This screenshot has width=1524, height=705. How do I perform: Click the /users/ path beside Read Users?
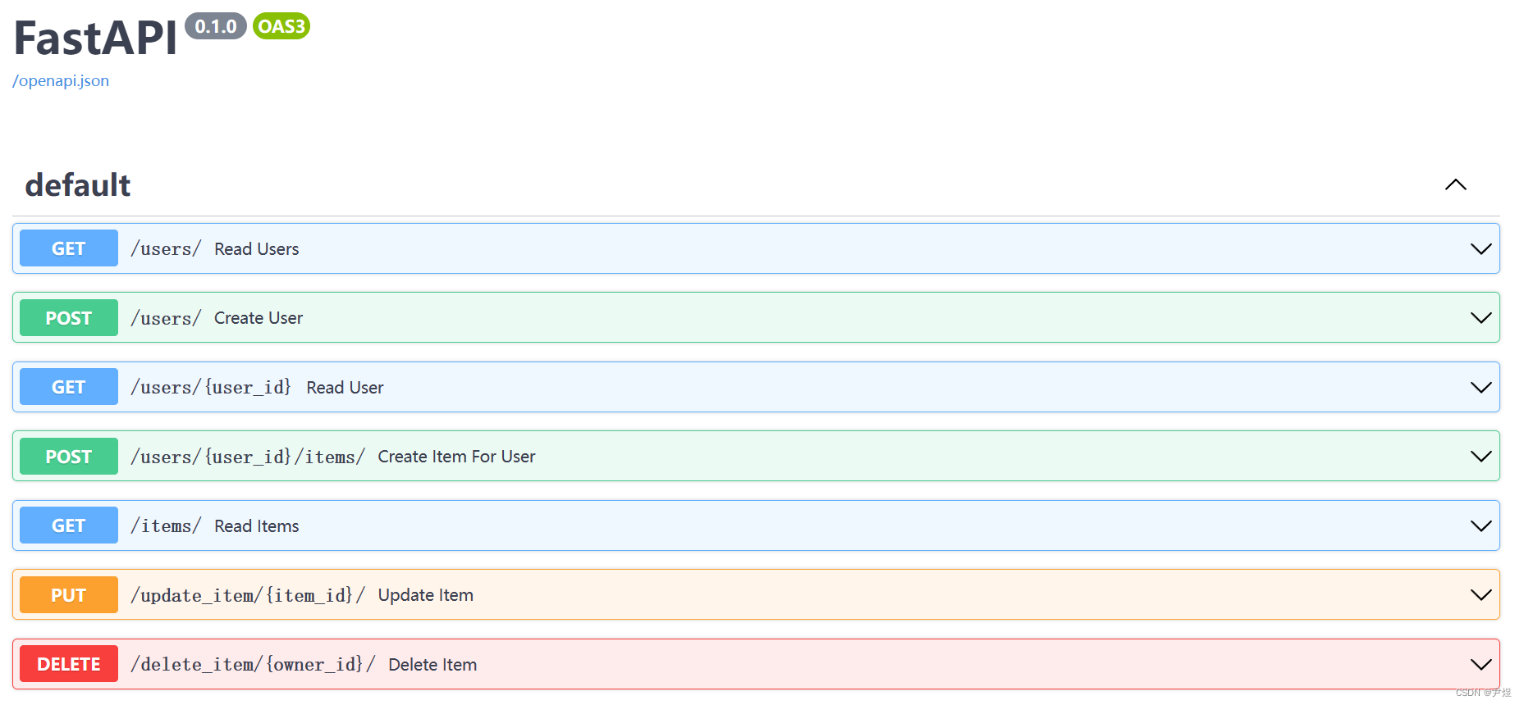click(166, 248)
